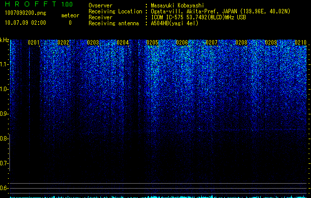The height and width of the screenshot is (198, 311).
Task: Click the 0.6 kHz axis label
Action: pos(3,188)
